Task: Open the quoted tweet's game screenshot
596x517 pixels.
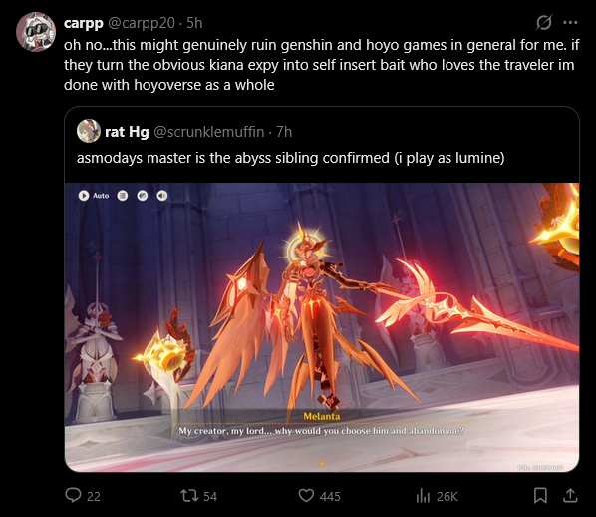Action: 322,327
